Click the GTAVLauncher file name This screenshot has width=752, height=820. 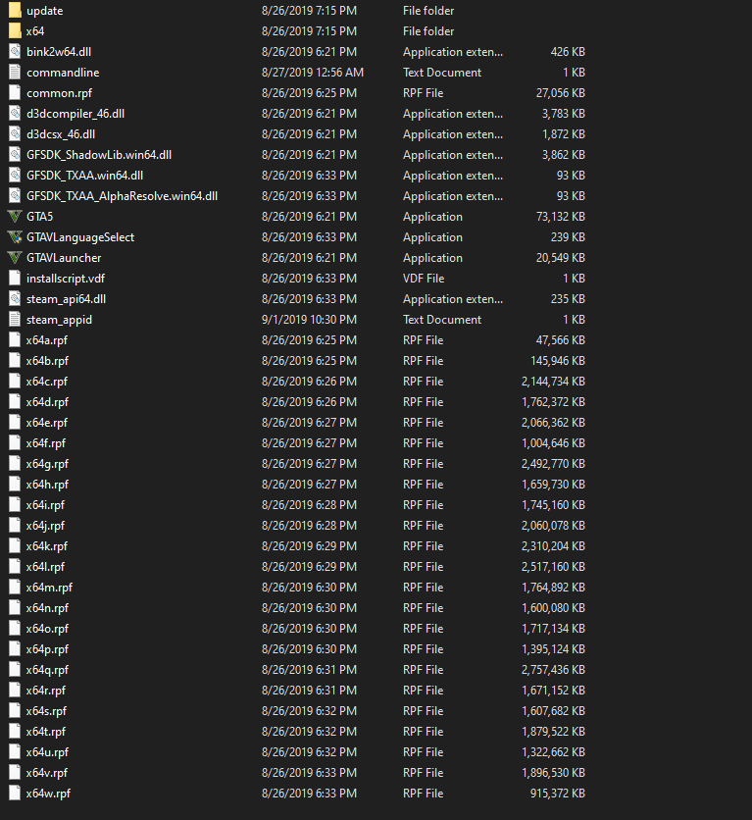click(x=64, y=258)
